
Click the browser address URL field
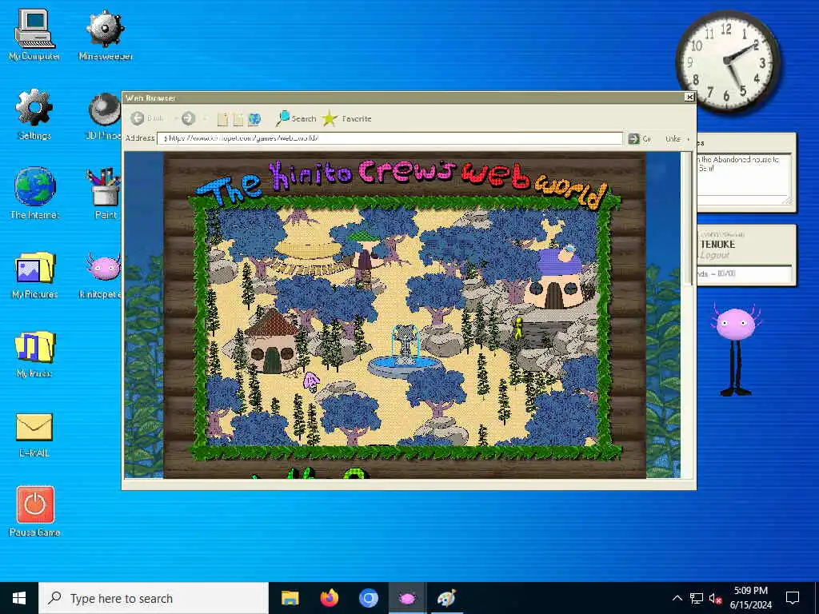click(x=390, y=138)
